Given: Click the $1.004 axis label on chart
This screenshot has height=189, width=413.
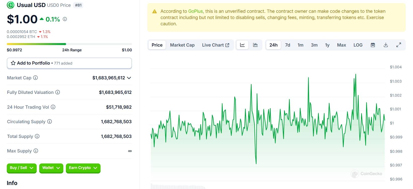Looking at the screenshot, I should pyautogui.click(x=396, y=67).
